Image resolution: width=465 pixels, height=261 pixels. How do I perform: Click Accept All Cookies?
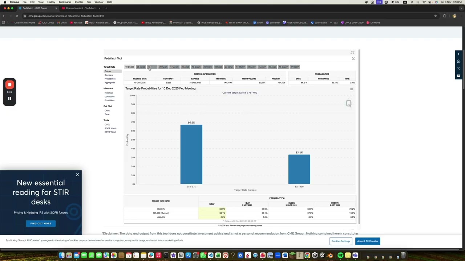click(367, 241)
